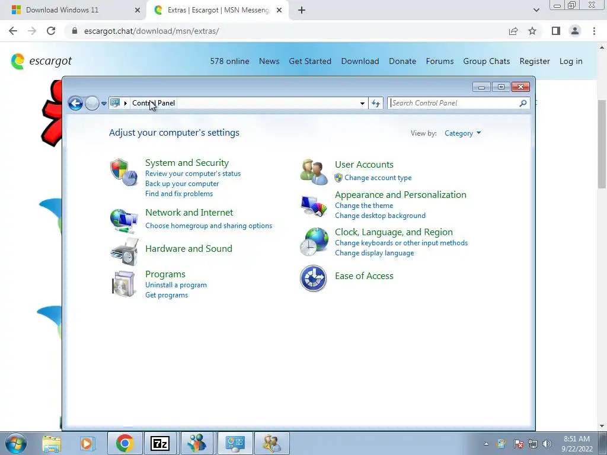This screenshot has height=455, width=607.
Task: Show hidden tray icons arrow
Action: pos(486,444)
